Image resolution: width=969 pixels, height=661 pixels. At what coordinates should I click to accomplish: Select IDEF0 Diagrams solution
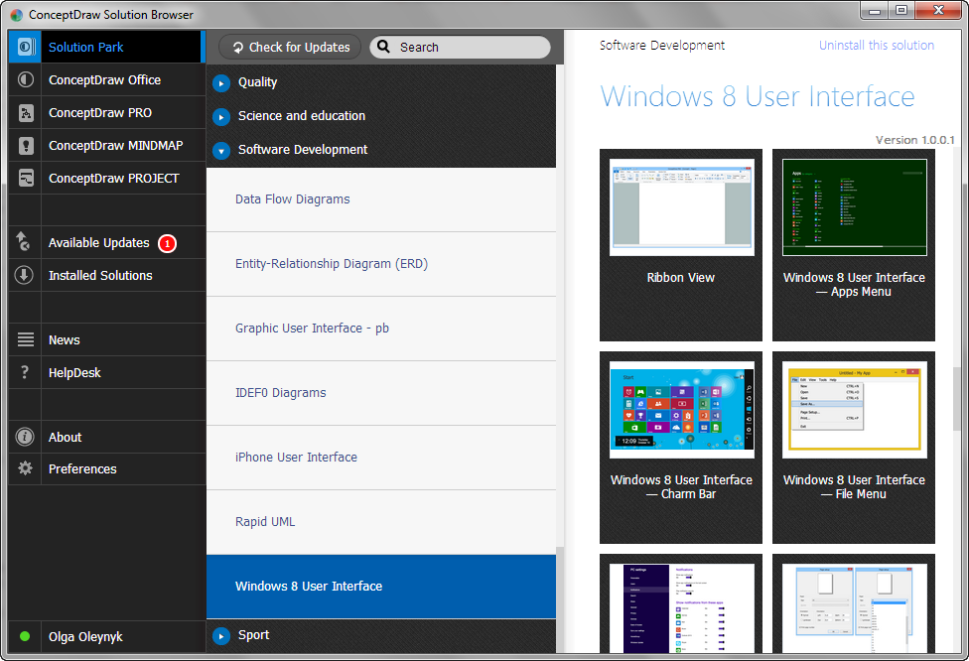pyautogui.click(x=380, y=393)
